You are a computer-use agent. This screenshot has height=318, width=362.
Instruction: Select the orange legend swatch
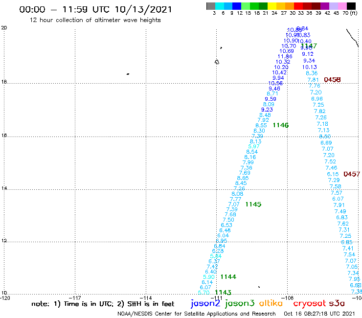pos(289,6)
